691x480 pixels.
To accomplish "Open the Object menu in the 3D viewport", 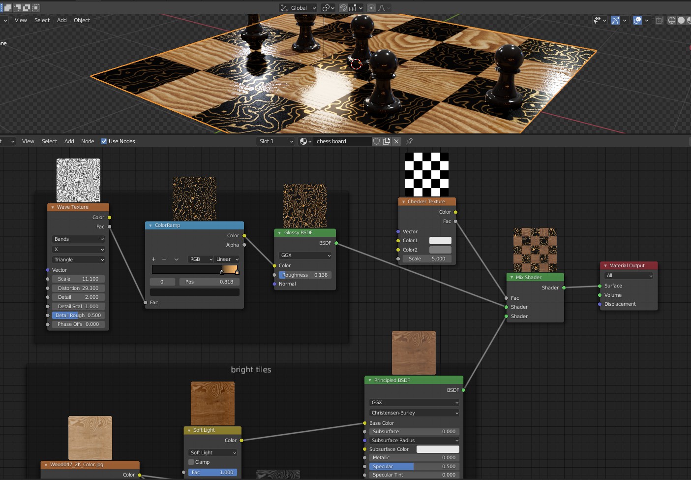I will (82, 20).
